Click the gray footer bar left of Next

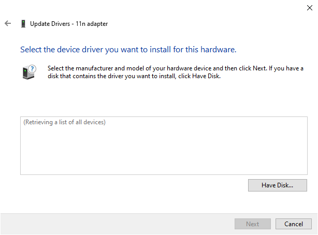point(118,224)
